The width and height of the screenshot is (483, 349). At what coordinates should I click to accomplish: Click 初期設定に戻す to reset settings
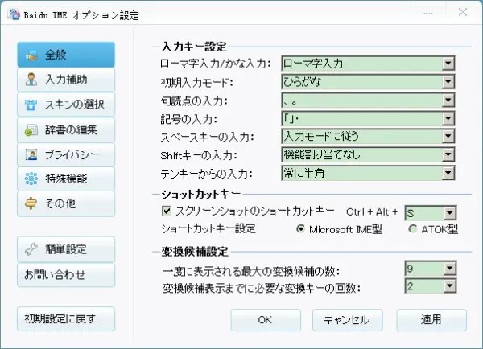65,319
